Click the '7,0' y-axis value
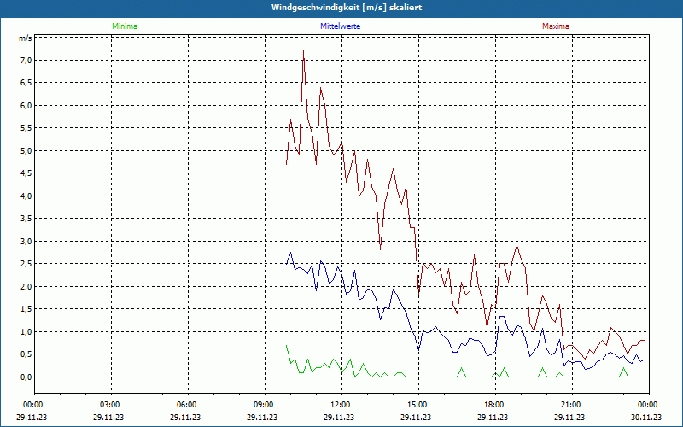Screen dimensions: 683x427 click(x=26, y=60)
